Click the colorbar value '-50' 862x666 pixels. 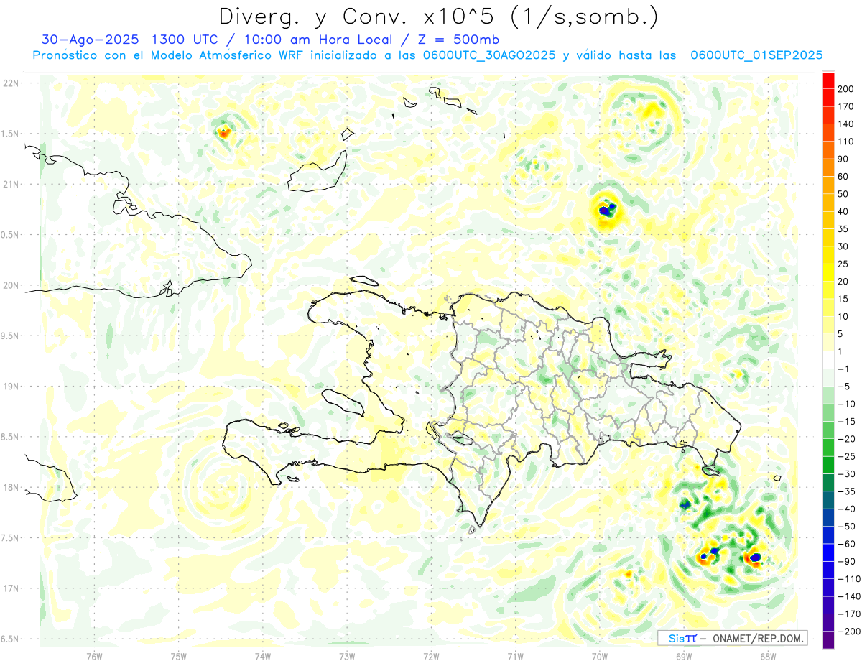(x=848, y=527)
